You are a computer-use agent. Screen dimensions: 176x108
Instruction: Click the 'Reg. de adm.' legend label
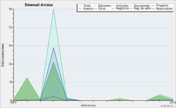(x=143, y=8)
